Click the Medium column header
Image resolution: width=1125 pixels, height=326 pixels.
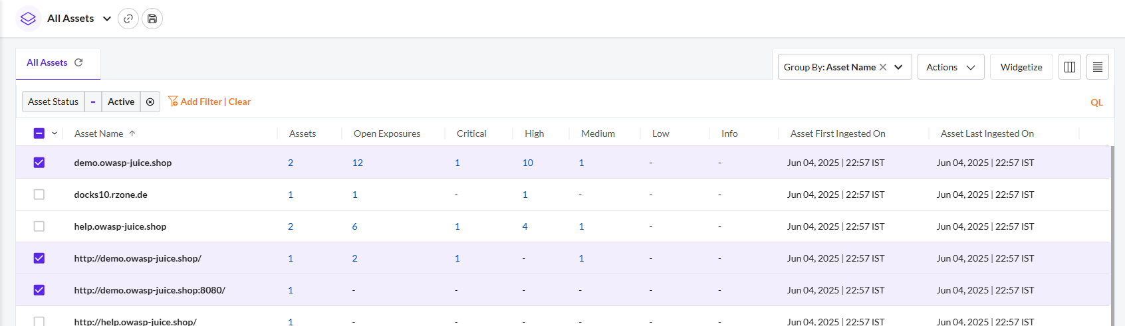pos(598,133)
